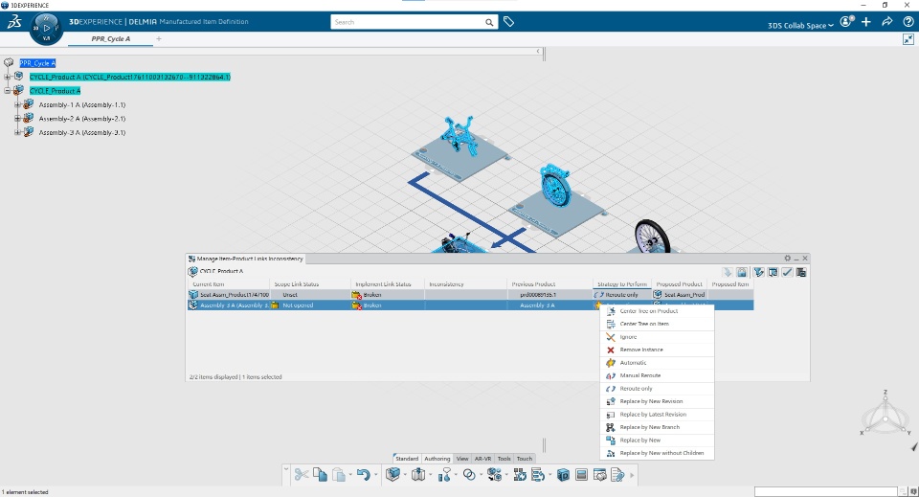Switch to the AR-VR tab
The image size is (919, 497).
pyautogui.click(x=482, y=459)
